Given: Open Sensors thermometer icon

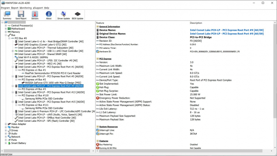Looking at the screenshot, I should click(x=35, y=15).
